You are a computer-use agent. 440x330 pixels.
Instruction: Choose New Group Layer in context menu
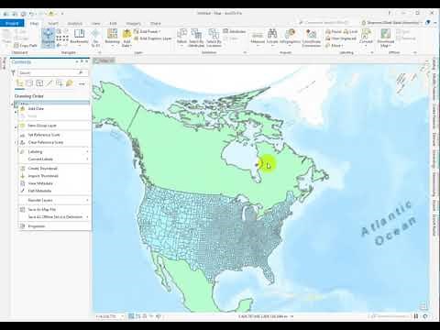pyautogui.click(x=54, y=126)
